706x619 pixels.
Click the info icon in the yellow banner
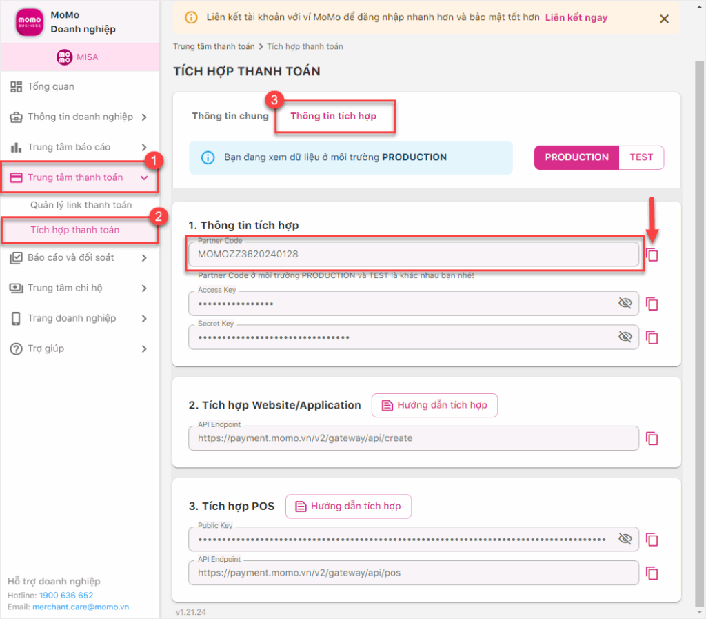(192, 17)
